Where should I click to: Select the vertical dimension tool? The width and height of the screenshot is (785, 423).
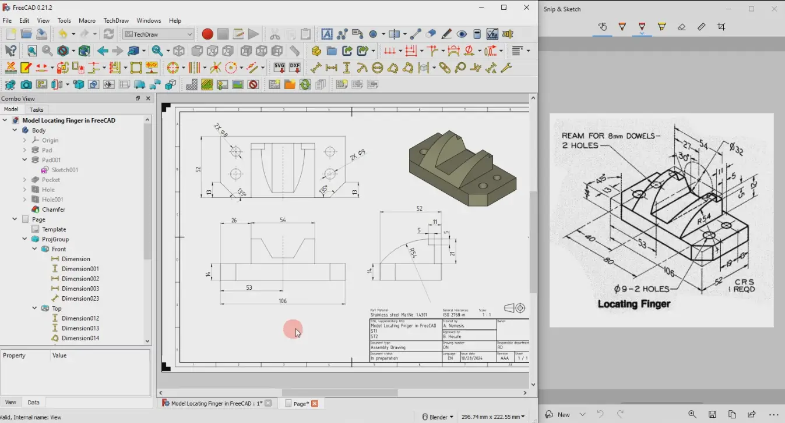coord(347,67)
